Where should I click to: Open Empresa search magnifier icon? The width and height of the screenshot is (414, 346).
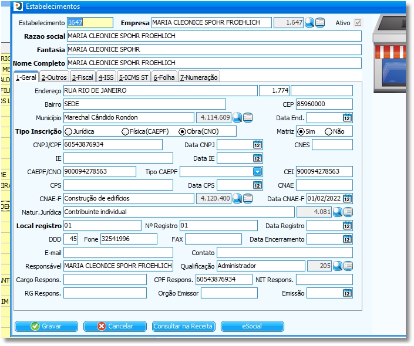(x=309, y=23)
